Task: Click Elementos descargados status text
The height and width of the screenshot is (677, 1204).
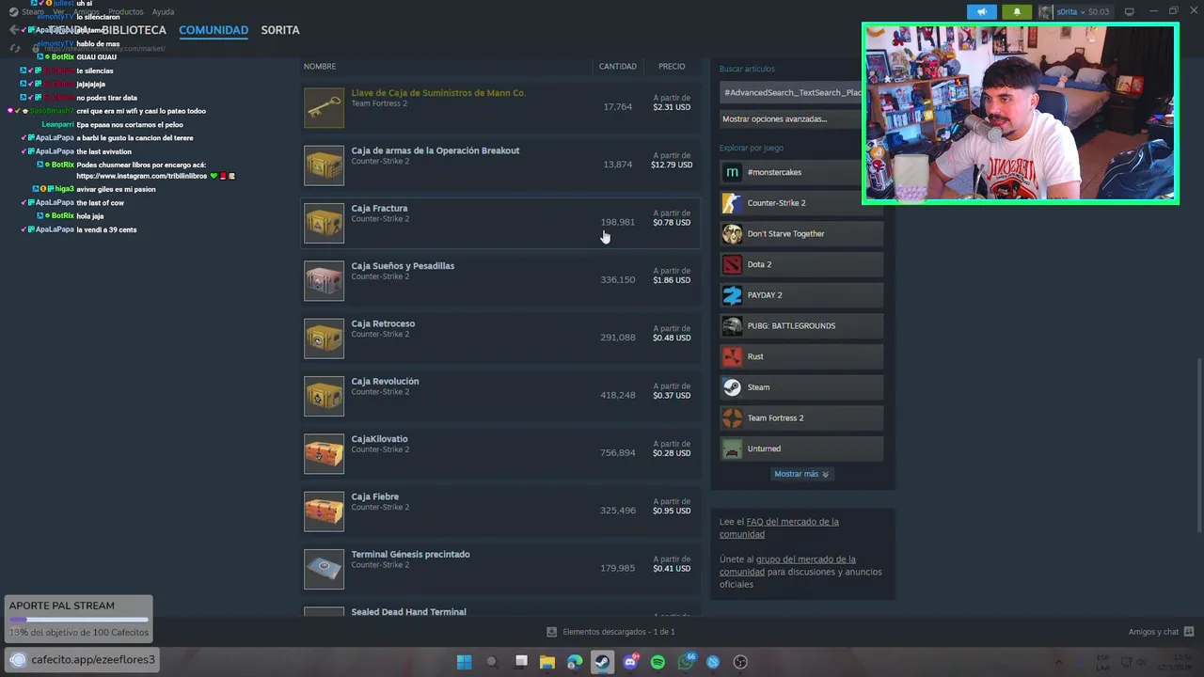Action: pyautogui.click(x=619, y=632)
